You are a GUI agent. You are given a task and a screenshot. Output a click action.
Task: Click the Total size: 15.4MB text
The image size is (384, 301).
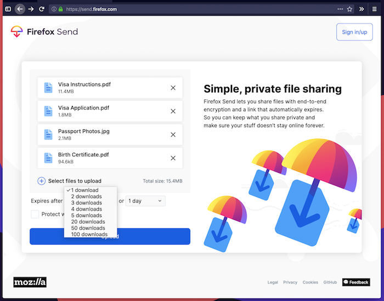point(162,181)
